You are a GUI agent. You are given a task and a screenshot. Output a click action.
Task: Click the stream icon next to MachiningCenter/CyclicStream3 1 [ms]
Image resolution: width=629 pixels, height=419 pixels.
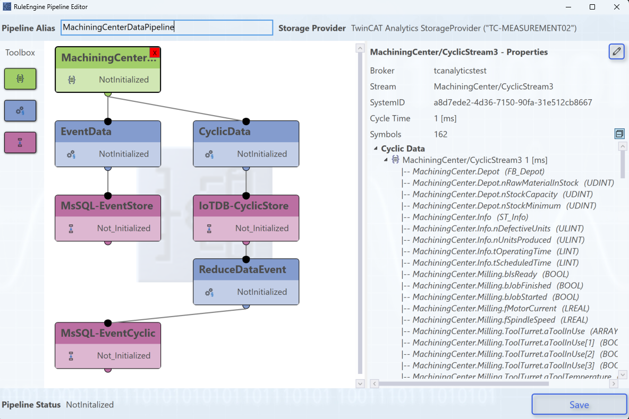396,160
